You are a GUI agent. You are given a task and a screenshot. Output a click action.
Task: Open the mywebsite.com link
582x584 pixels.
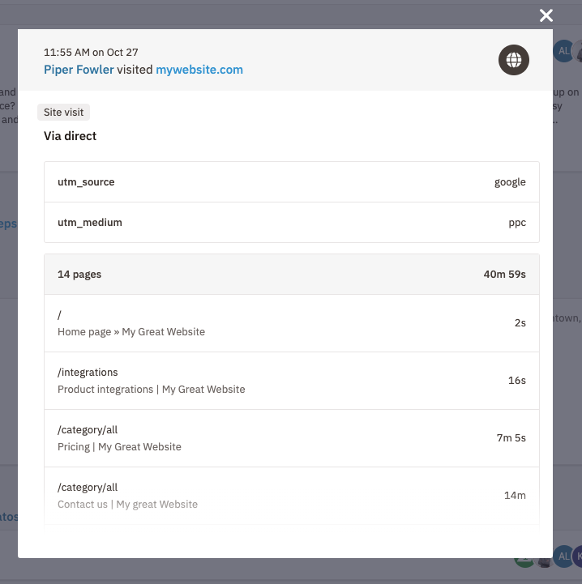click(199, 70)
